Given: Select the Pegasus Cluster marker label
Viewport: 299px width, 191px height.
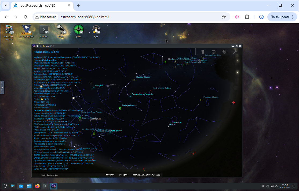Looking at the screenshot, I should (x=211, y=97).
